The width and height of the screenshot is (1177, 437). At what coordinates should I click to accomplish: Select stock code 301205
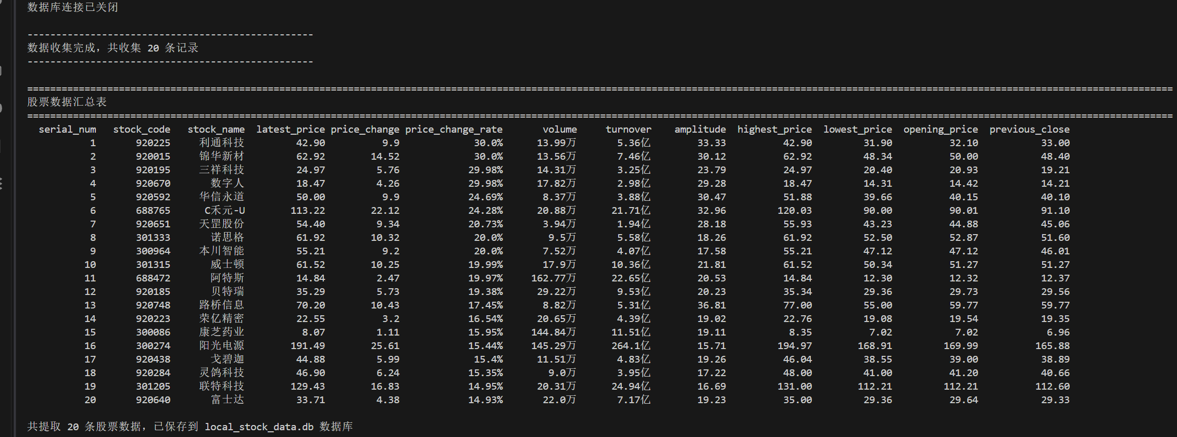click(153, 386)
